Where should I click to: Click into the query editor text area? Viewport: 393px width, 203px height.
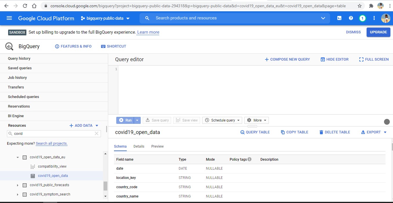click(x=255, y=90)
